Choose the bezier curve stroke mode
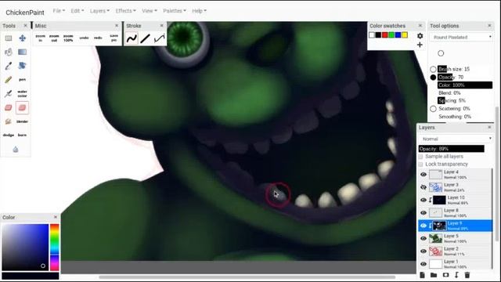501x282 pixels. click(159, 38)
